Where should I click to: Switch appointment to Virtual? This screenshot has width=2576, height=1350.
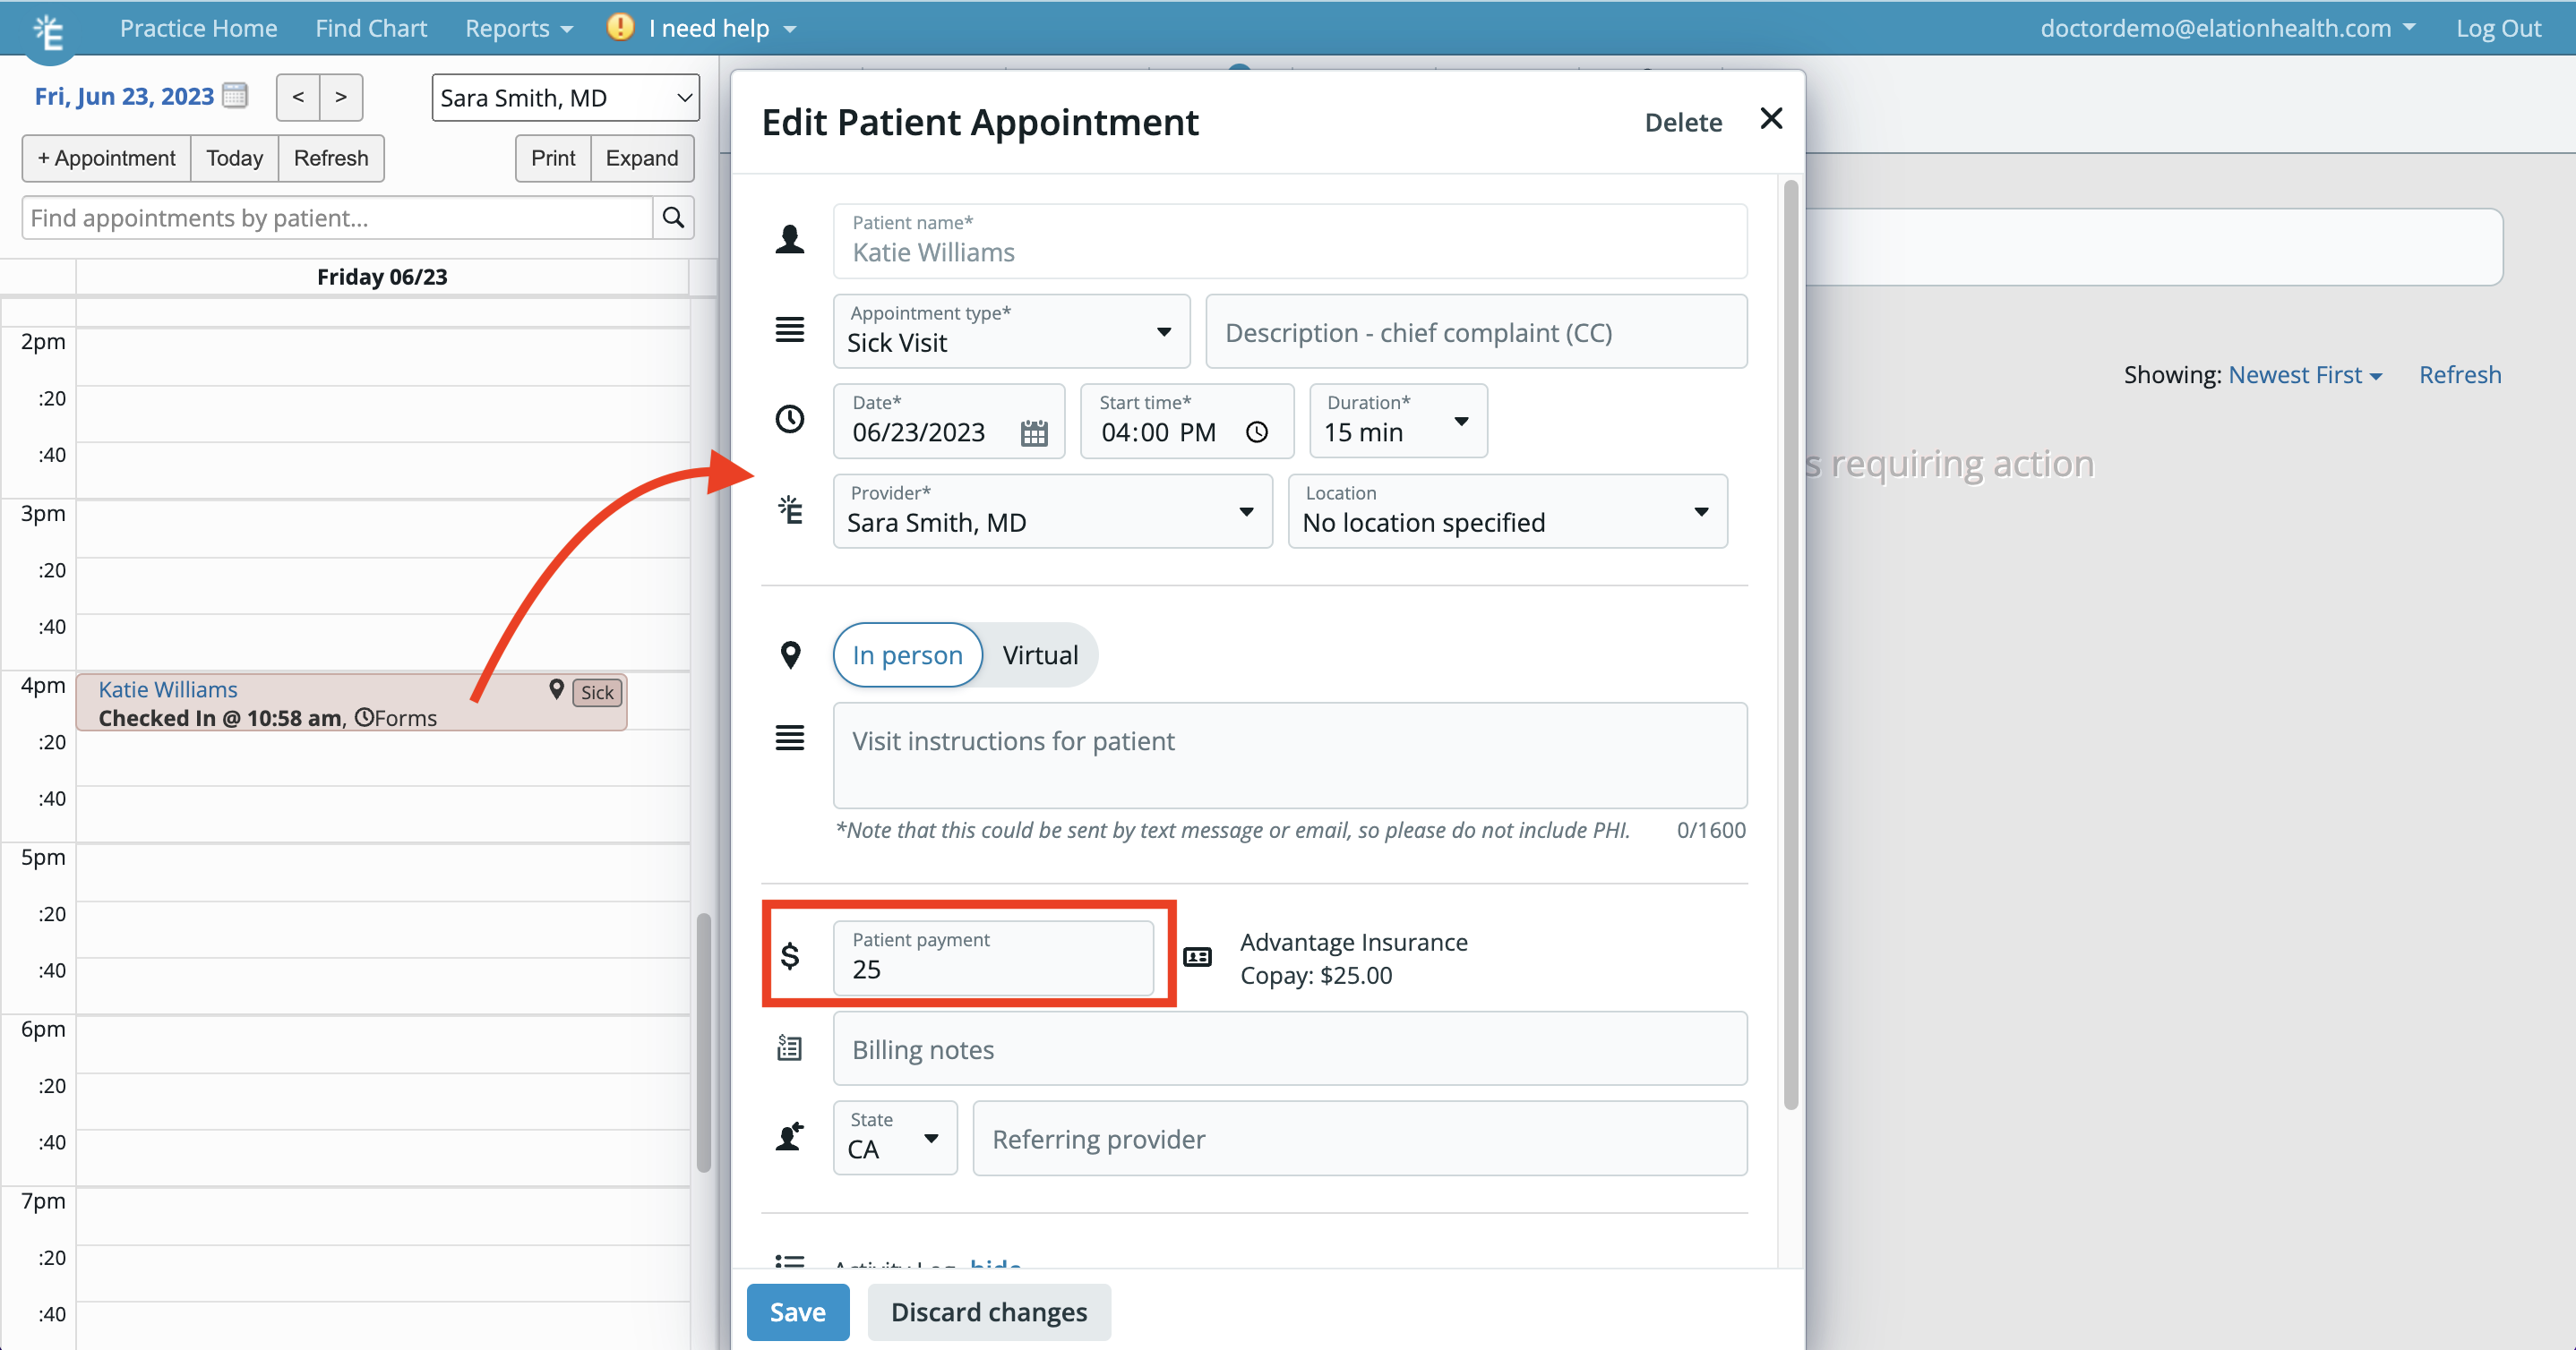1040,654
